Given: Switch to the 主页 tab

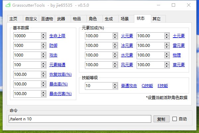Looking at the screenshot, I should click(x=13, y=19).
